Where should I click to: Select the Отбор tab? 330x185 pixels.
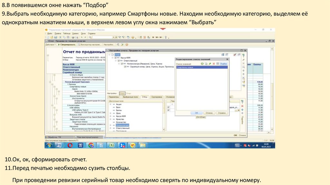(145, 97)
